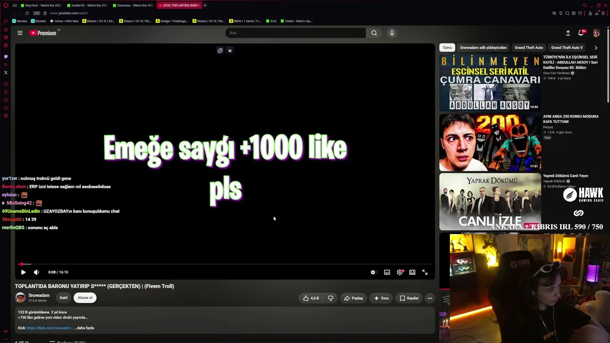This screenshot has height=343, width=610.
Task: Open X (Twitter) in browser sidebar
Action: pos(6,72)
